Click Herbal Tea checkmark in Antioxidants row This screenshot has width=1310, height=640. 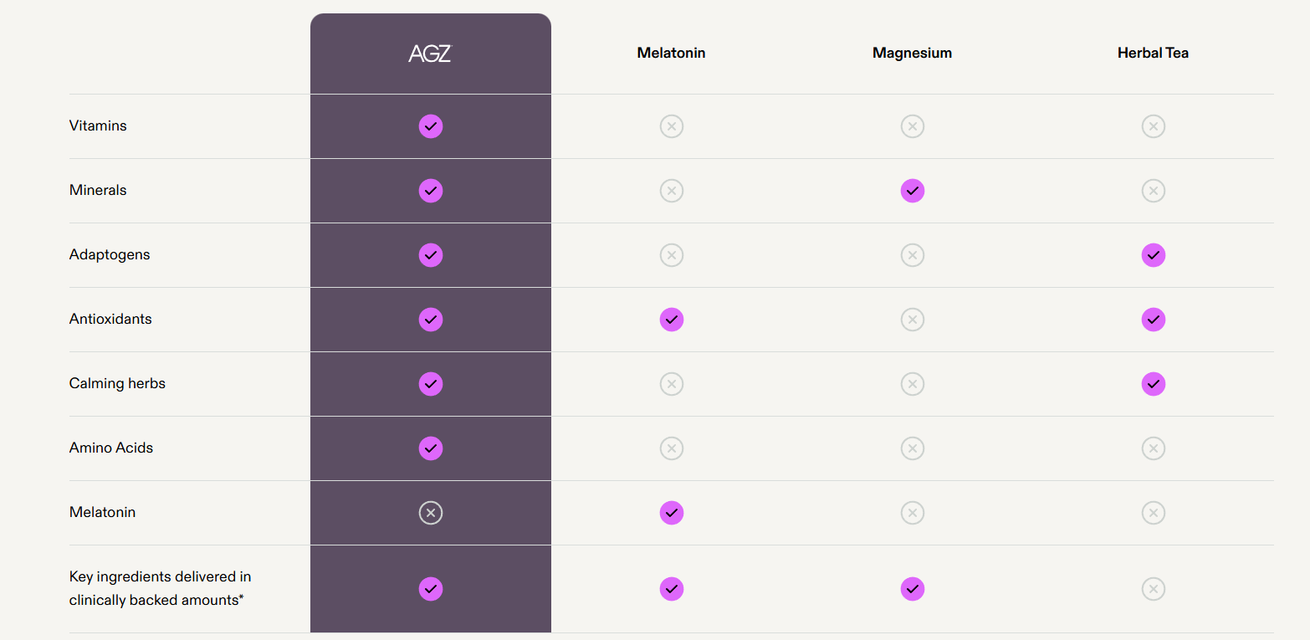tap(1154, 320)
